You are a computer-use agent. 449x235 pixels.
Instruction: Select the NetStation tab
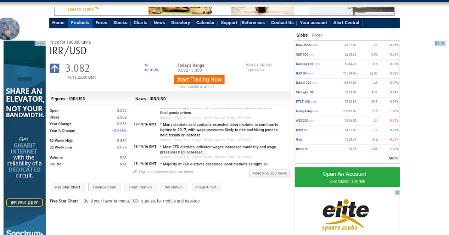pos(174,187)
